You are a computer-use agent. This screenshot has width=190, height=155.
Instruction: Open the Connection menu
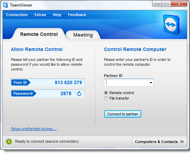[x=17, y=15]
